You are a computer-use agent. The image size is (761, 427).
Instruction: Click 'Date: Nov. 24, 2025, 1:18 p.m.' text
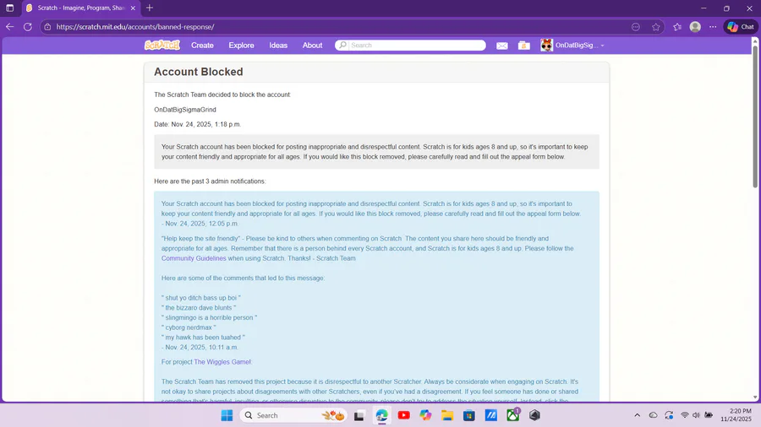tap(198, 124)
